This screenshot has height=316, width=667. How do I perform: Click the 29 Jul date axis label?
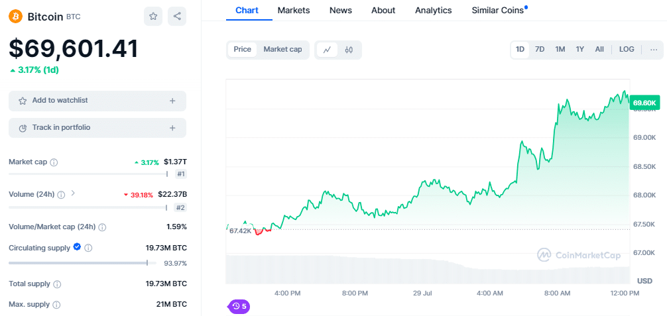(423, 293)
